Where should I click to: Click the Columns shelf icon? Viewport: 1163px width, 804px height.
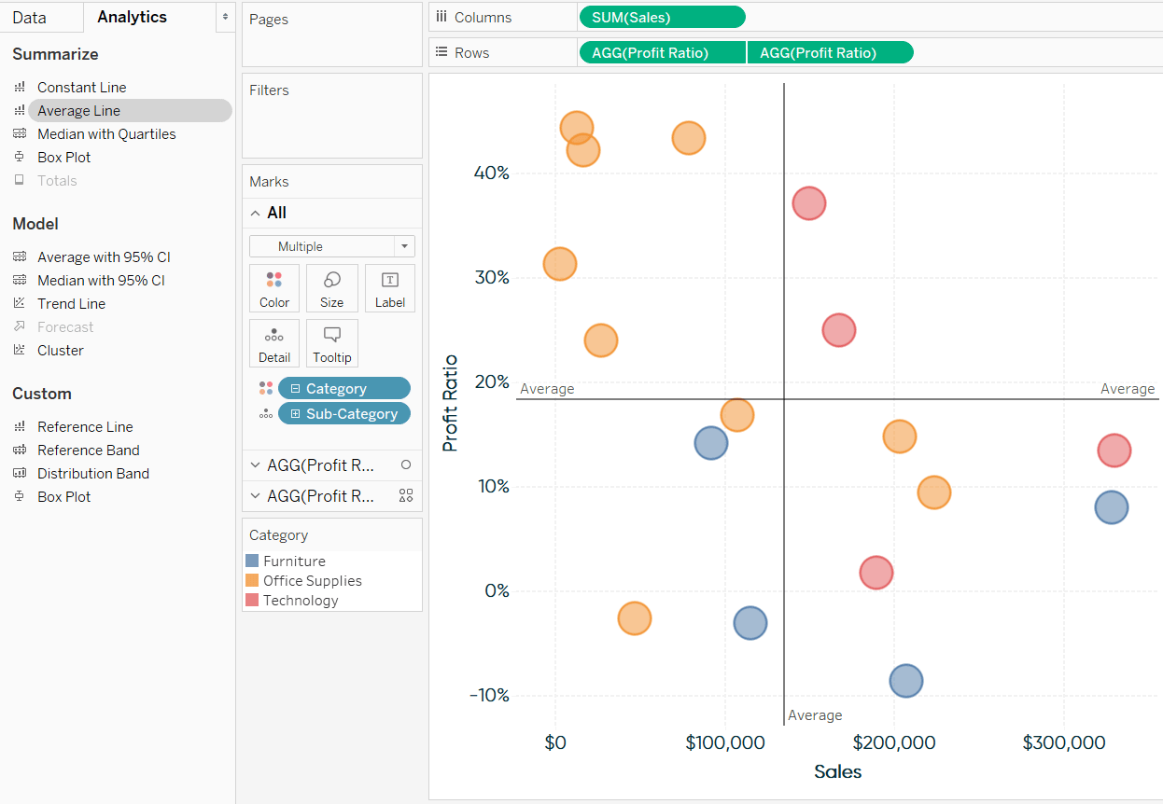click(441, 17)
